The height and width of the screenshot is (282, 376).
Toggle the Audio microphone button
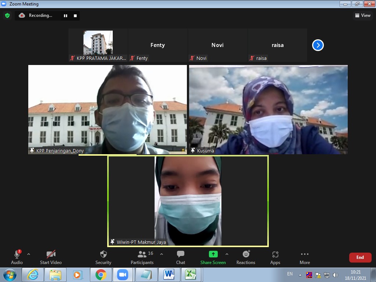[x=17, y=254]
